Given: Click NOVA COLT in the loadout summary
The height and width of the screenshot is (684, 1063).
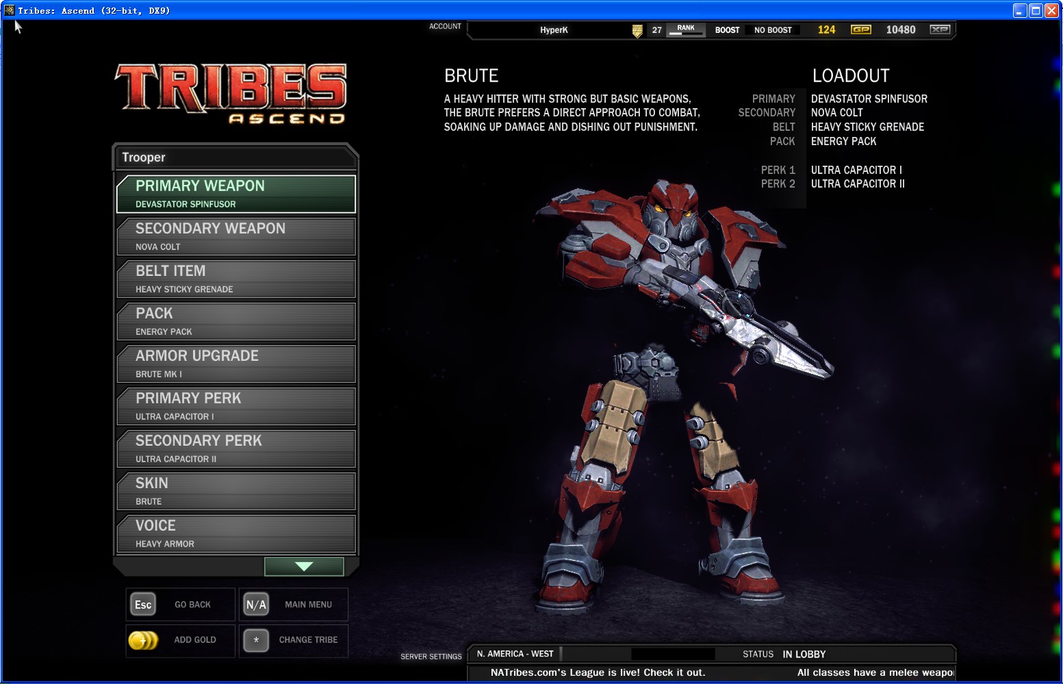Looking at the screenshot, I should (836, 112).
